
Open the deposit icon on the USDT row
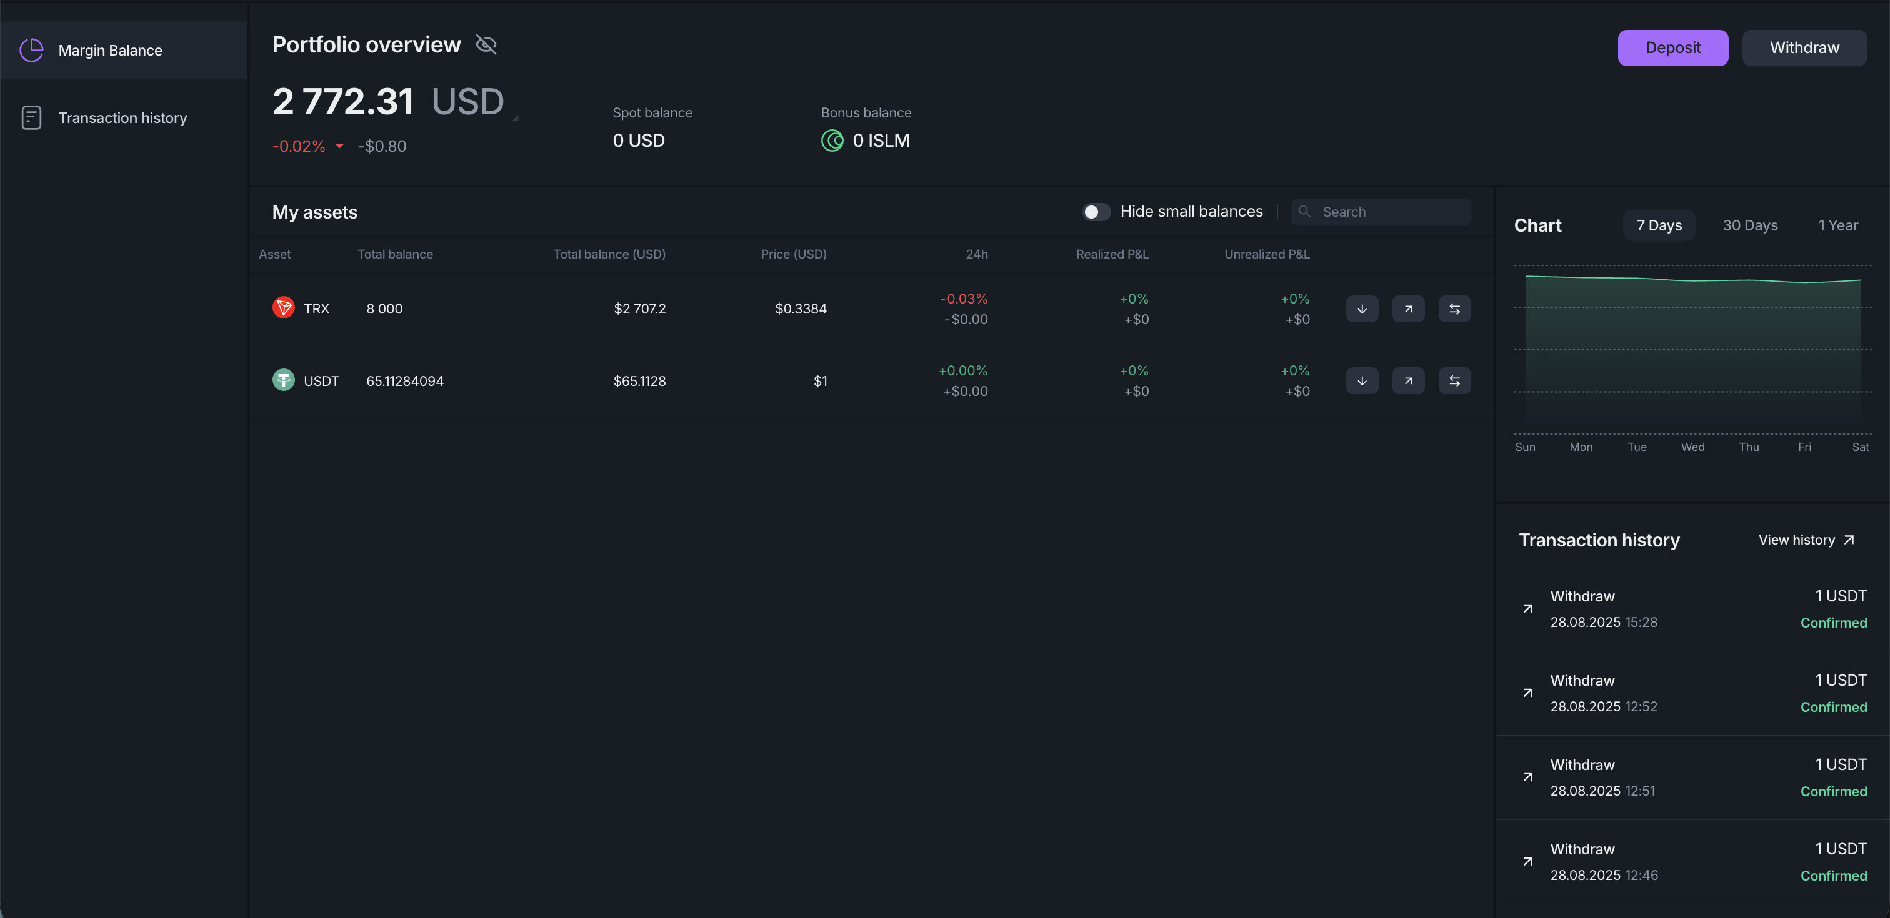coord(1362,380)
